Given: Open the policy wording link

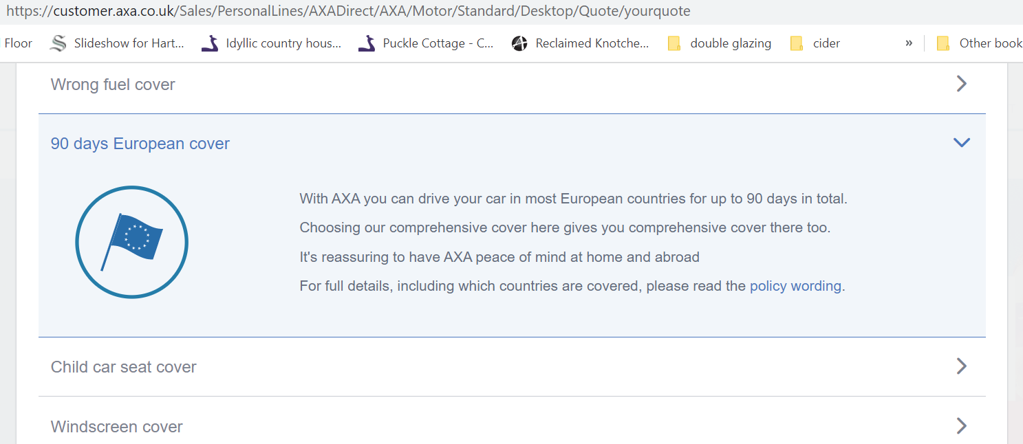Looking at the screenshot, I should pos(795,286).
